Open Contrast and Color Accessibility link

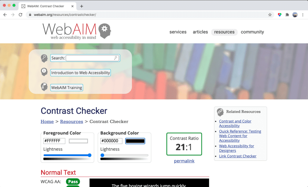tap(235, 124)
